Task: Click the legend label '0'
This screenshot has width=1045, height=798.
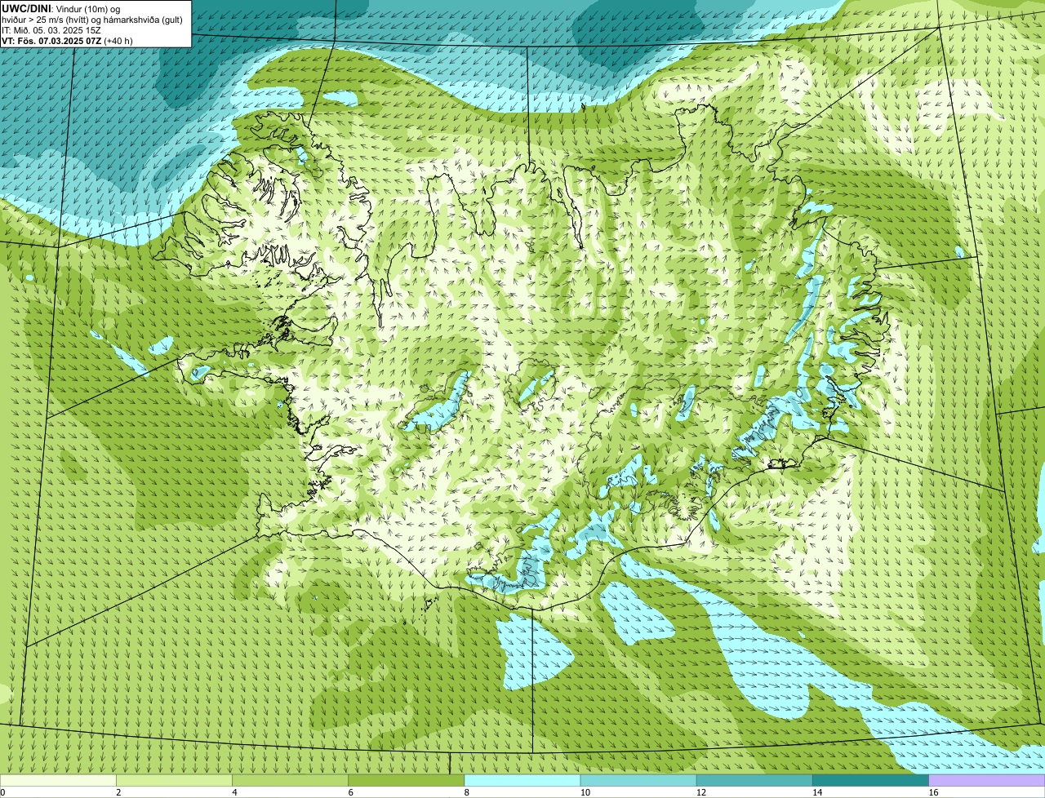Action: (2, 792)
